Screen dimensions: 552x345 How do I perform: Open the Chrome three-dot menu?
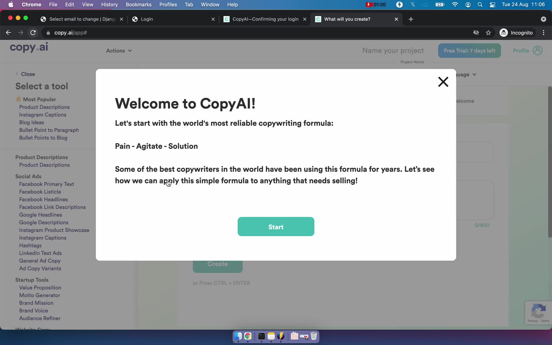coord(543,33)
